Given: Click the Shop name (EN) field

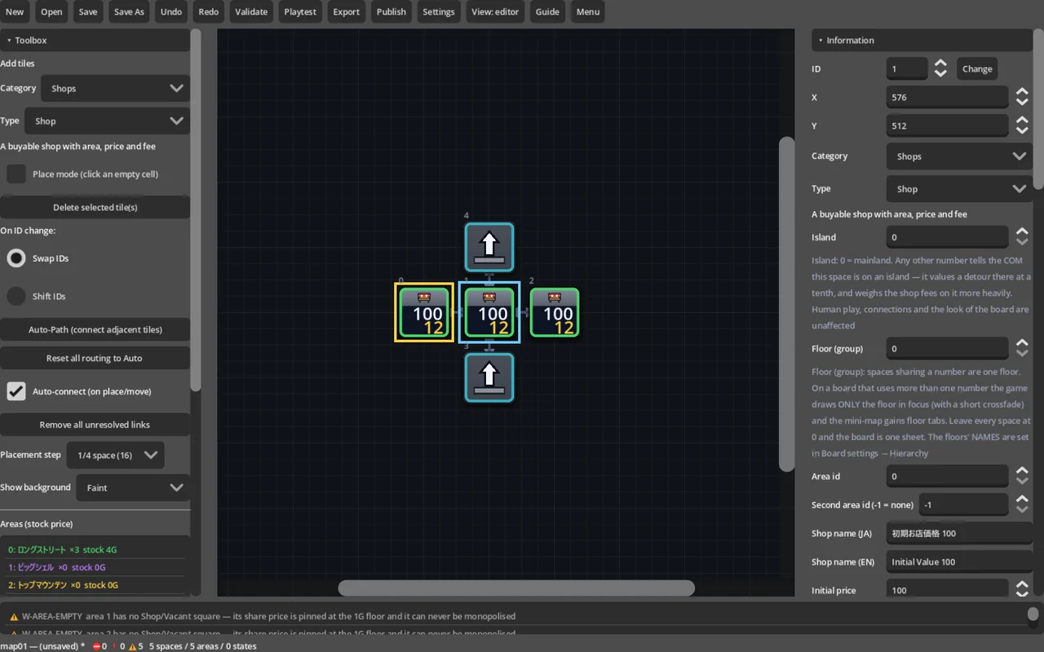Looking at the screenshot, I should (x=959, y=562).
